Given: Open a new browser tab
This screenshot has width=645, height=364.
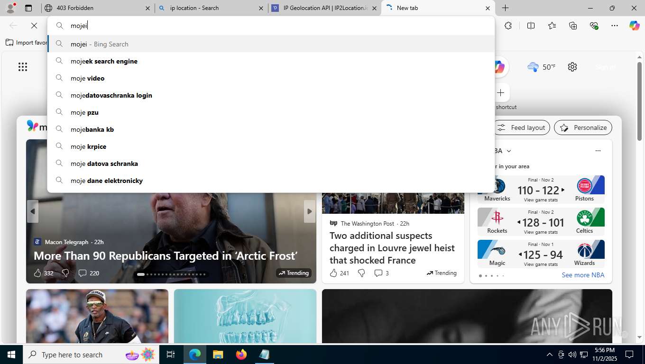Looking at the screenshot, I should 506,8.
